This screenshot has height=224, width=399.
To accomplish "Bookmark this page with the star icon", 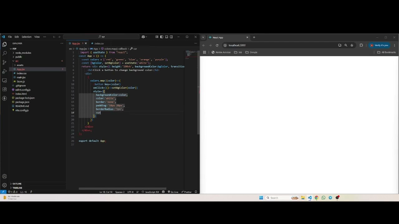I will point(352,45).
